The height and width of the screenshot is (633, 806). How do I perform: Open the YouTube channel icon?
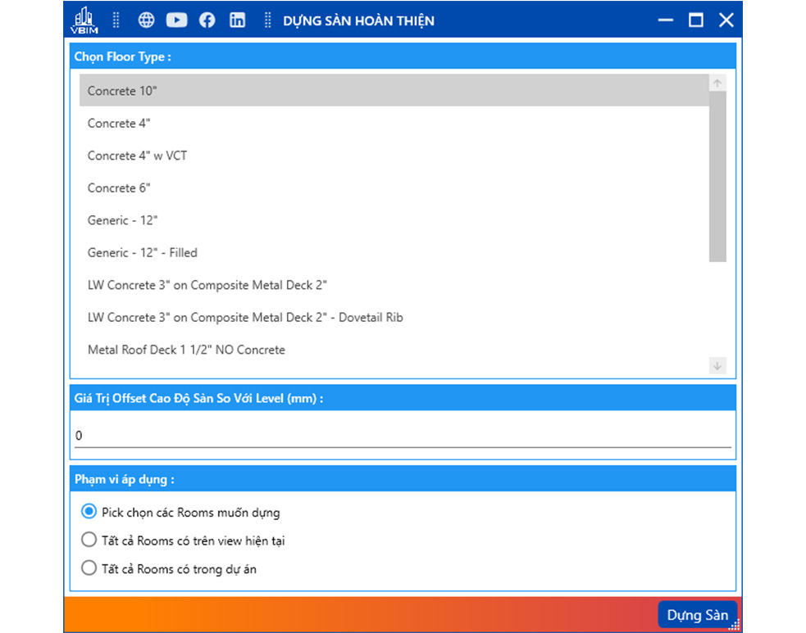[x=176, y=20]
